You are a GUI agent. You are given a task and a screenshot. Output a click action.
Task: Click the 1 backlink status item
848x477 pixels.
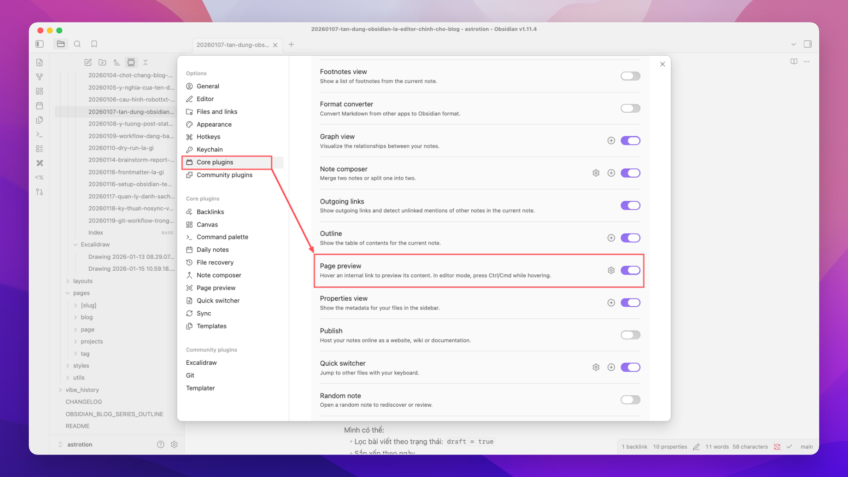(x=634, y=447)
